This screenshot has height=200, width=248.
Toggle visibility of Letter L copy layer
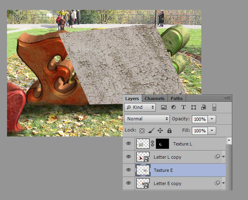click(128, 157)
